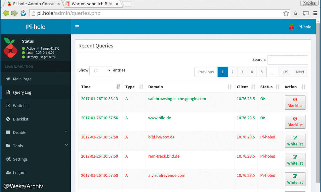Click the Blacklist ban icon in sidebar
Image resolution: width=321 pixels, height=192 pixels.
coord(8,119)
